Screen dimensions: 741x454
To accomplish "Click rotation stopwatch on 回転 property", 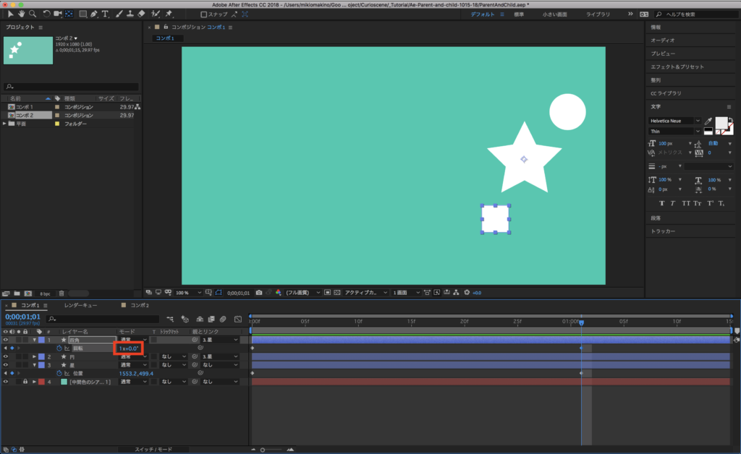I will point(59,348).
